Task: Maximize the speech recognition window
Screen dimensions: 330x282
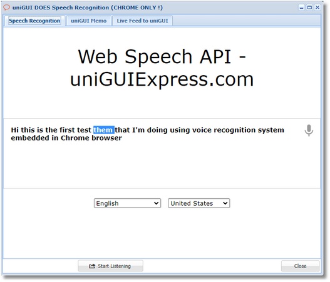Action: (x=309, y=8)
